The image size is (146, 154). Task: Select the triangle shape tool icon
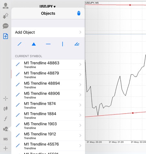(x=34, y=44)
